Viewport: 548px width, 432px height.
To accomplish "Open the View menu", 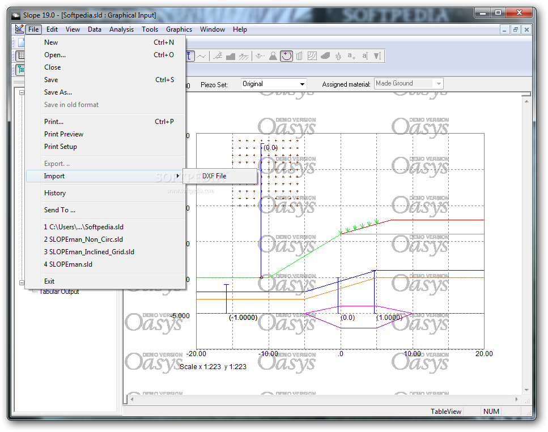I will coord(73,29).
